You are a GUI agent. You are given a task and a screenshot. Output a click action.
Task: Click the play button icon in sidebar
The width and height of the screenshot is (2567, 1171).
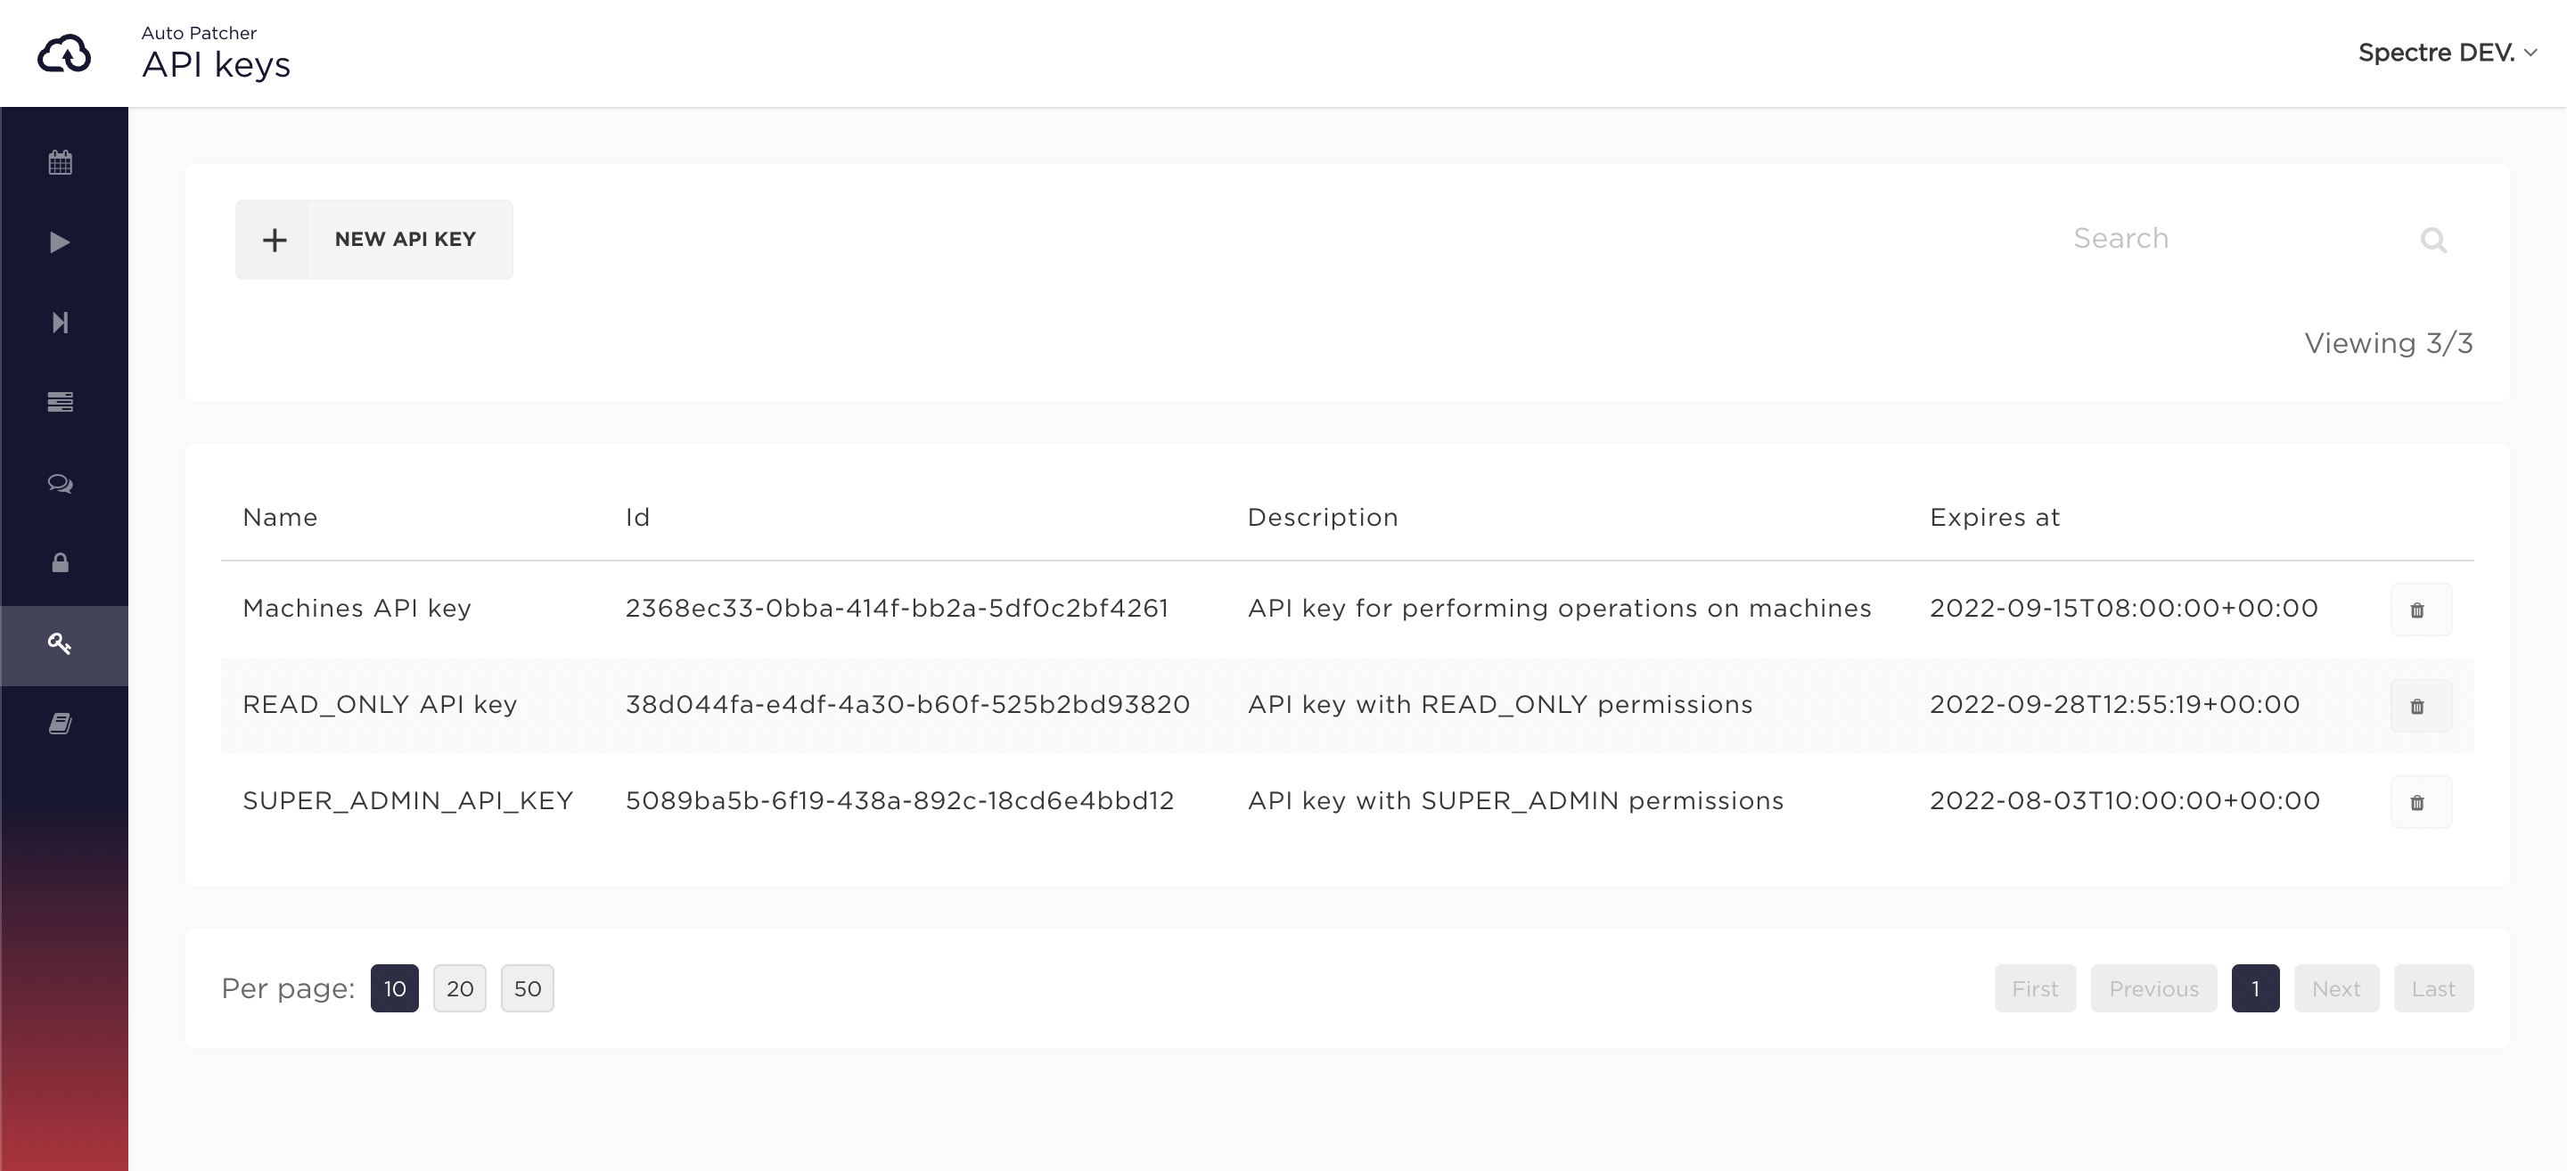pyautogui.click(x=62, y=242)
